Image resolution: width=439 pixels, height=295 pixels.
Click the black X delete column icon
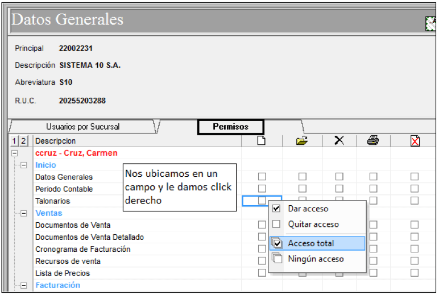(339, 140)
